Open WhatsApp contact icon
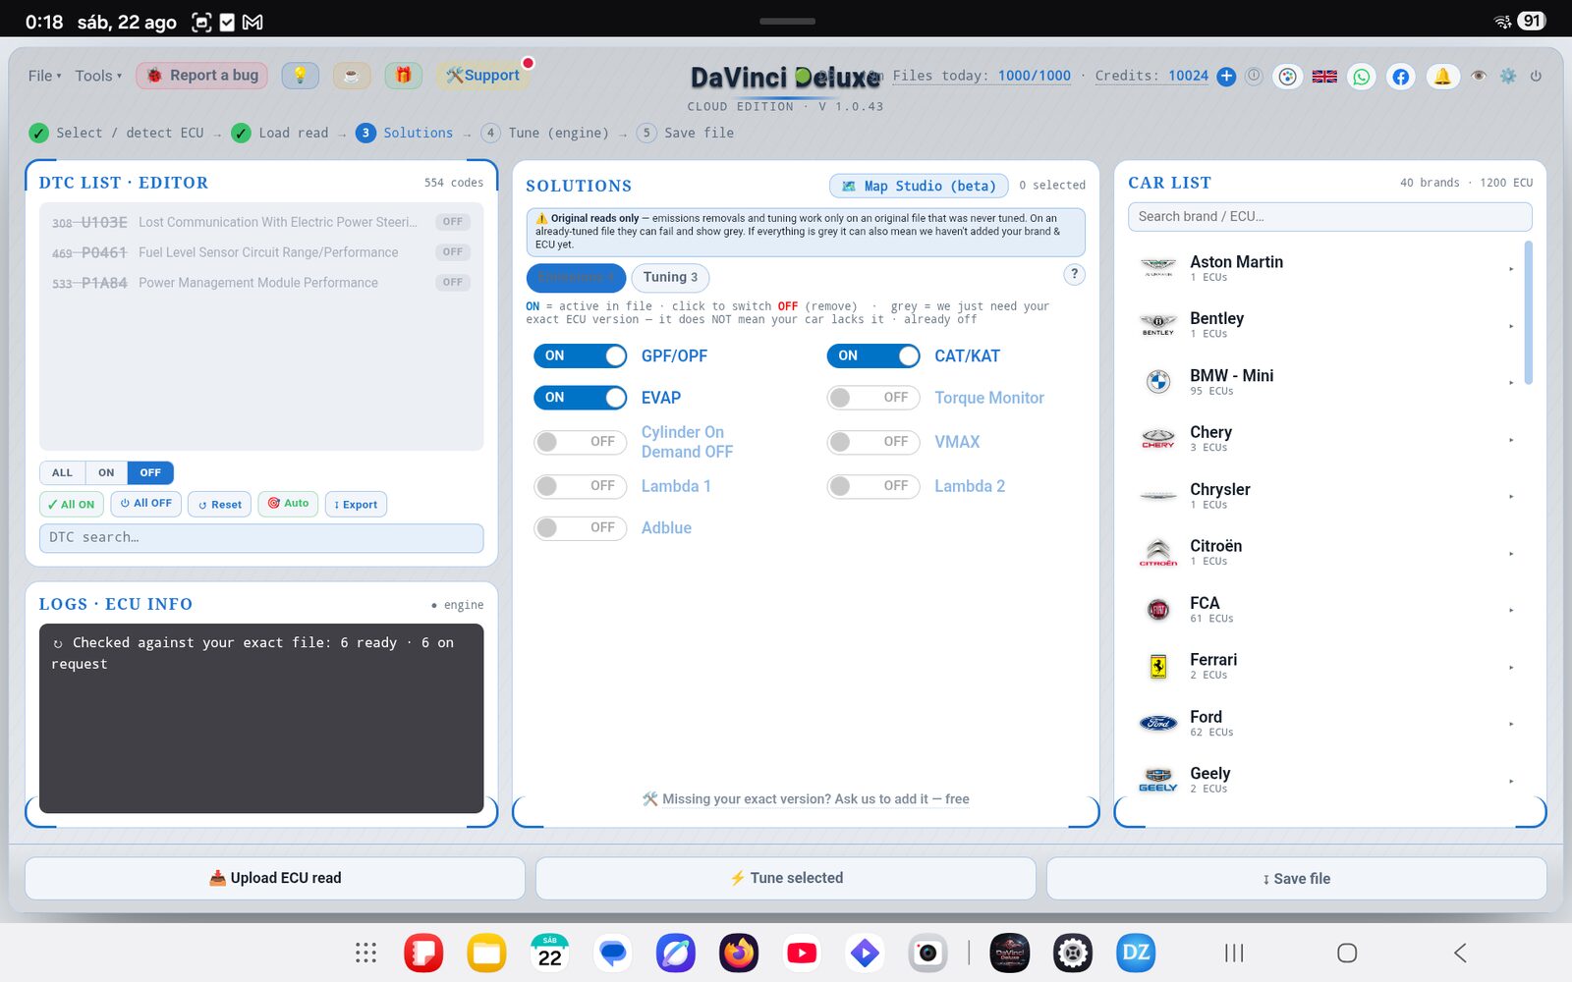Image resolution: width=1572 pixels, height=982 pixels. click(1362, 77)
